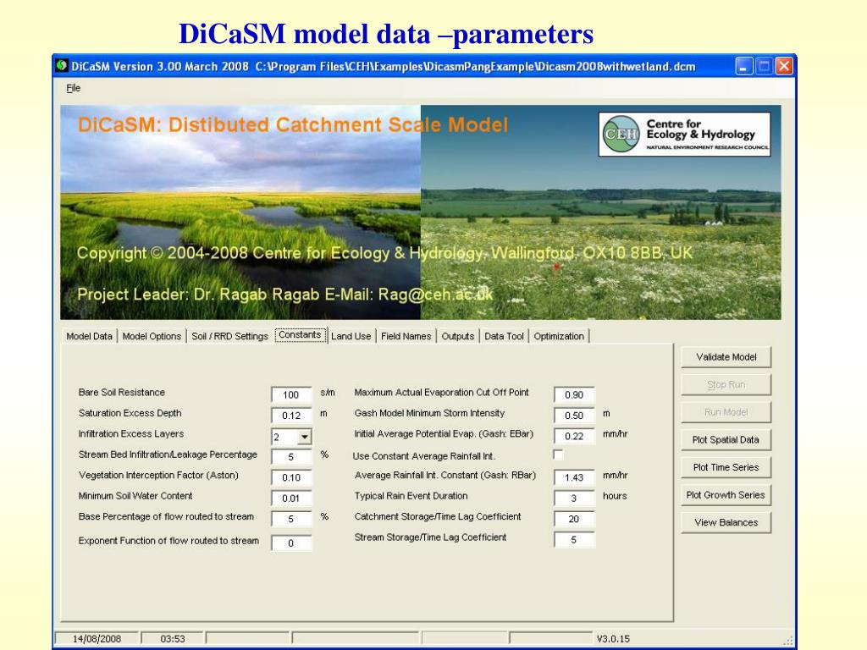This screenshot has width=867, height=650.
Task: Click the time 03:53 in status bar
Action: coord(173,638)
